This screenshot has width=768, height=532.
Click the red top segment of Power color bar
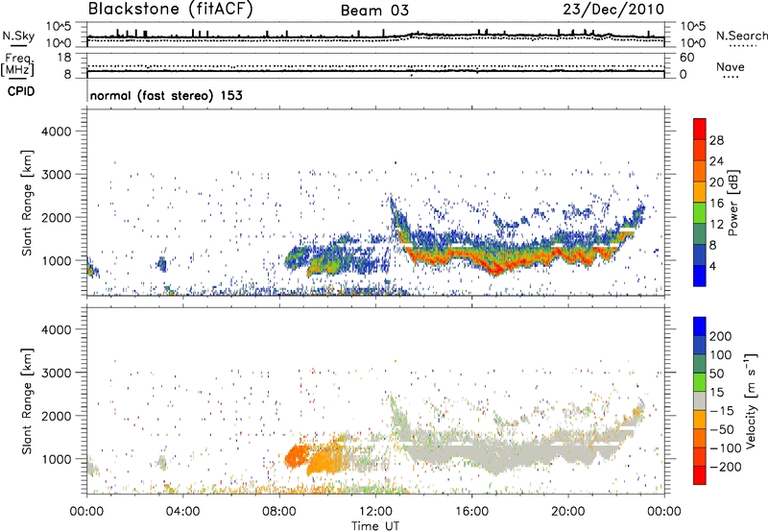[x=700, y=130]
